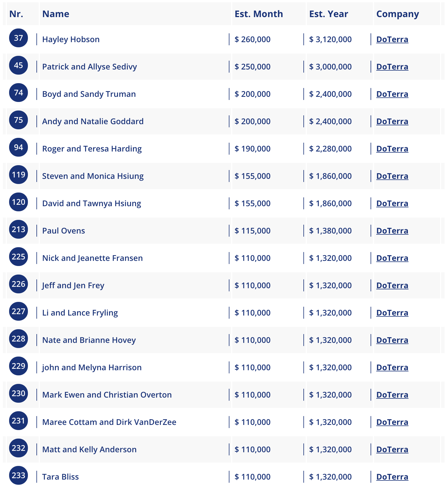This screenshot has height=487, width=448.
Task: Click the name David and Tawnya Hsiung
Action: [92, 203]
